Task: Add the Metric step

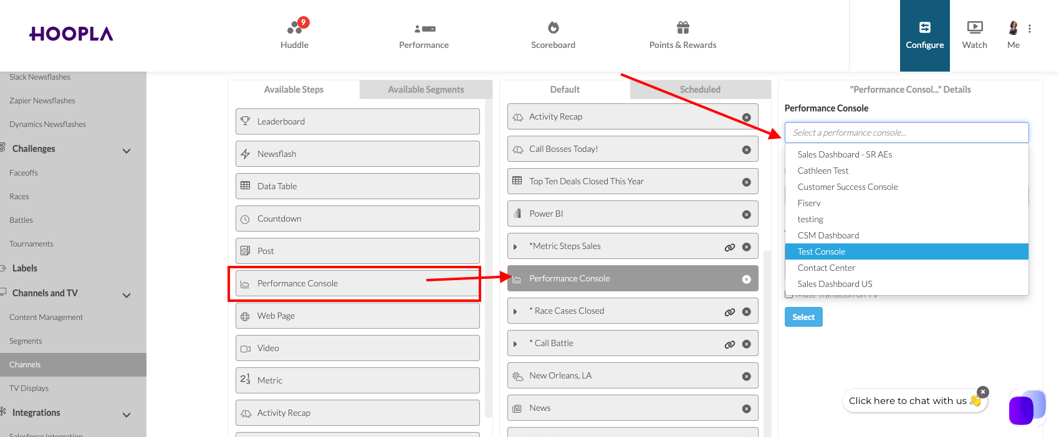Action: pyautogui.click(x=358, y=380)
